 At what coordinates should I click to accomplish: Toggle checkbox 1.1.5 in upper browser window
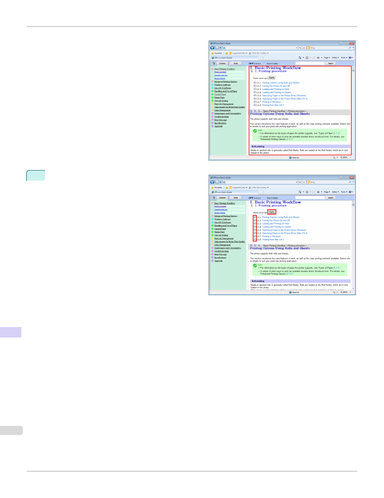pos(255,96)
